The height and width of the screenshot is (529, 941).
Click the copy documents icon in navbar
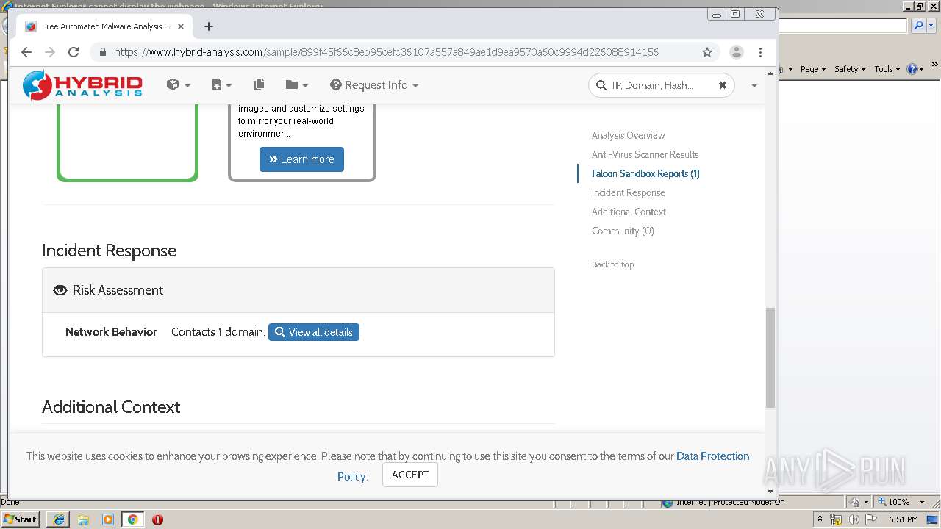258,85
